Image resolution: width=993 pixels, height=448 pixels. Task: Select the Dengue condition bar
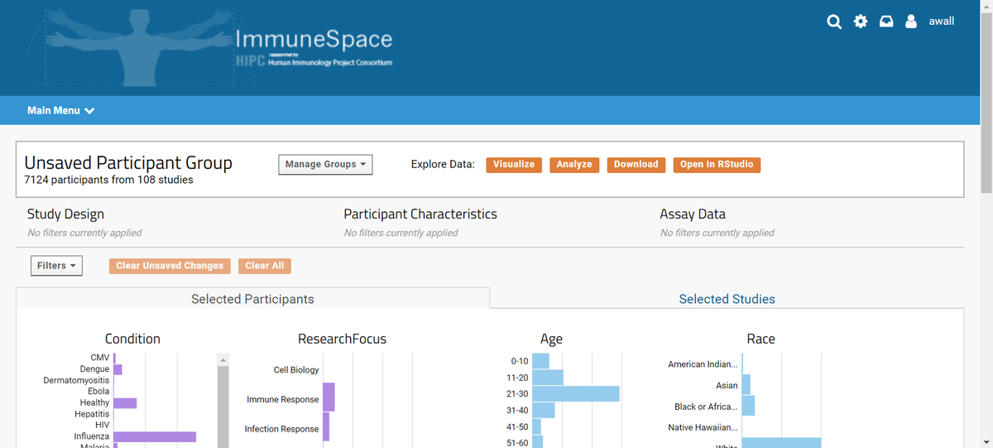(118, 369)
